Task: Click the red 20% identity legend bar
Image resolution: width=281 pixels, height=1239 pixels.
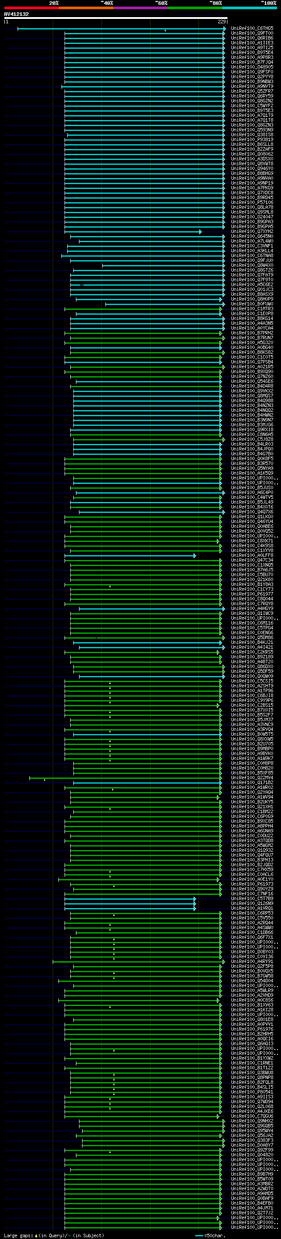Action: click(x=31, y=8)
